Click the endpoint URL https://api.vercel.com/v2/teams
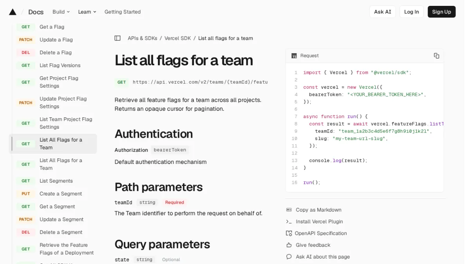Viewport: 470px width, 264px height. point(200,82)
